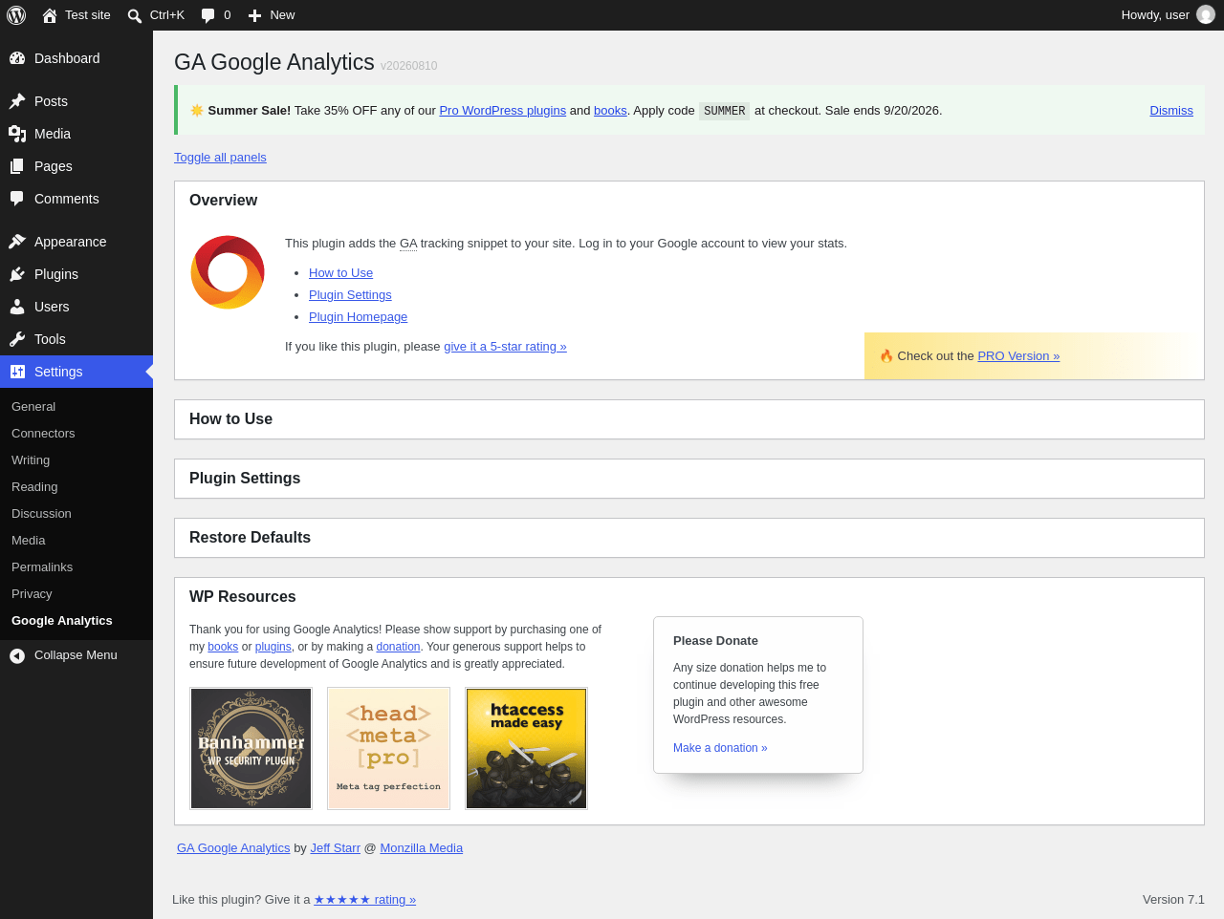The width and height of the screenshot is (1224, 919).
Task: Follow the Plugin Settings overview link
Action: (350, 295)
